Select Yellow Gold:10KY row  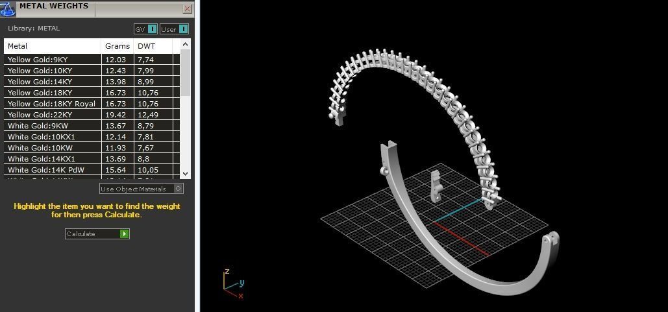(92, 71)
